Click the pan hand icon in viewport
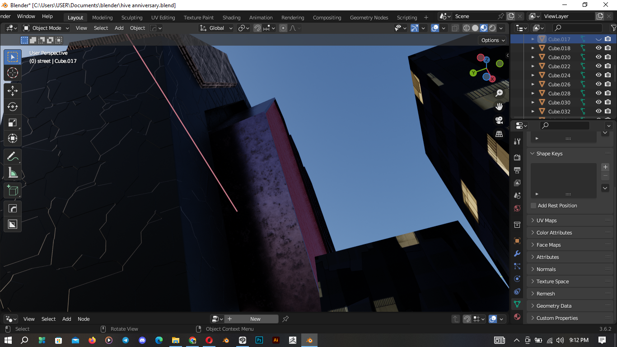617x347 pixels. coord(499,107)
